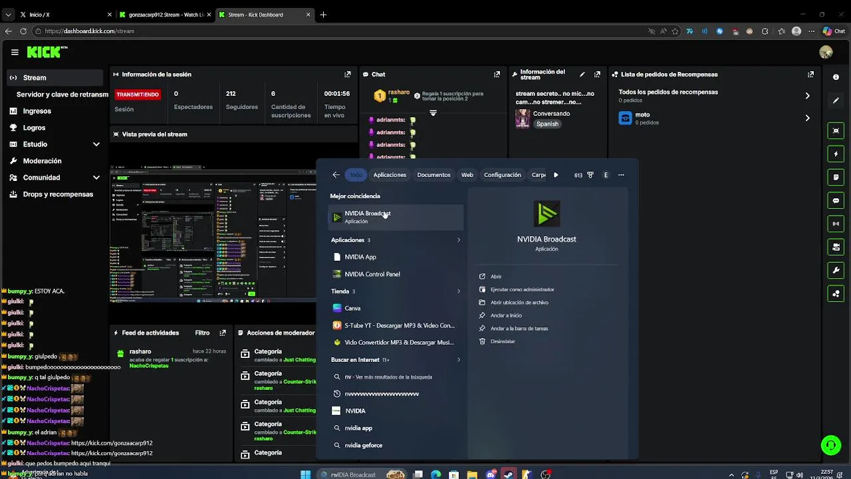The height and width of the screenshot is (479, 851).
Task: Open the Kick hamburger menu
Action: tap(15, 52)
